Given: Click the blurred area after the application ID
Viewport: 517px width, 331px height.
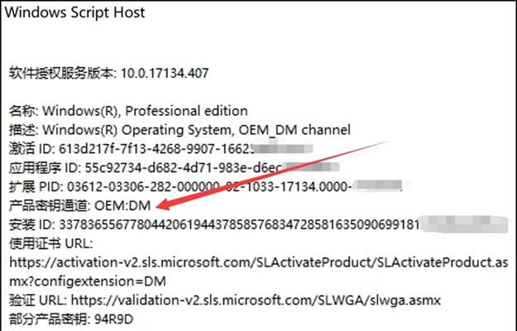Looking at the screenshot, I should click(310, 167).
